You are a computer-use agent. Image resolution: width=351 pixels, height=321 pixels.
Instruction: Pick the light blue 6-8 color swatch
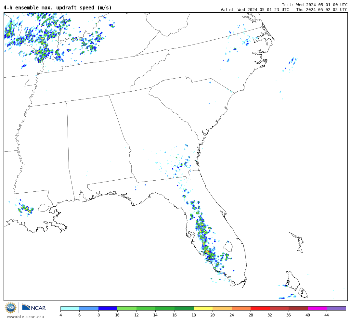coord(89,308)
